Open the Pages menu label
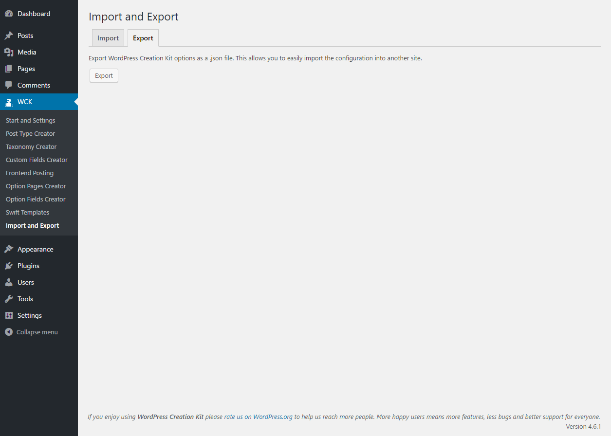The image size is (611, 436). point(26,69)
